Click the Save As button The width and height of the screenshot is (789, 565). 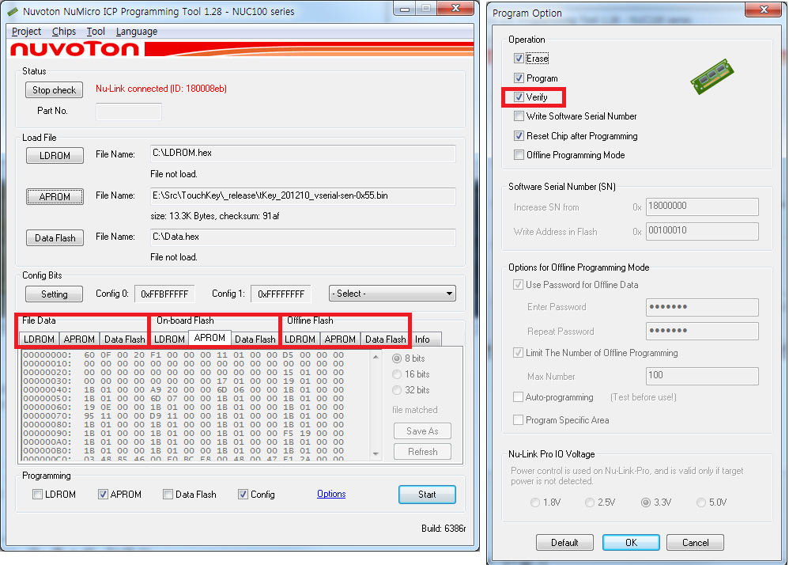423,431
